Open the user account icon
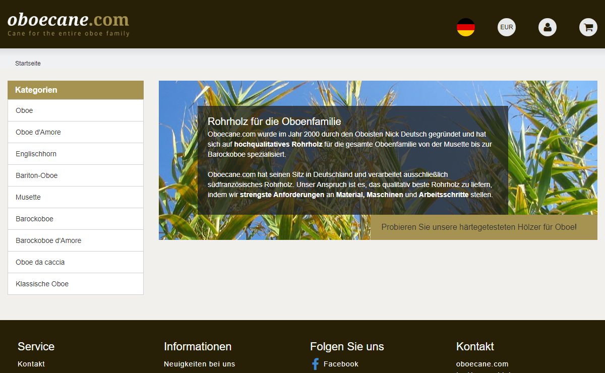This screenshot has width=605, height=373. coord(548,27)
